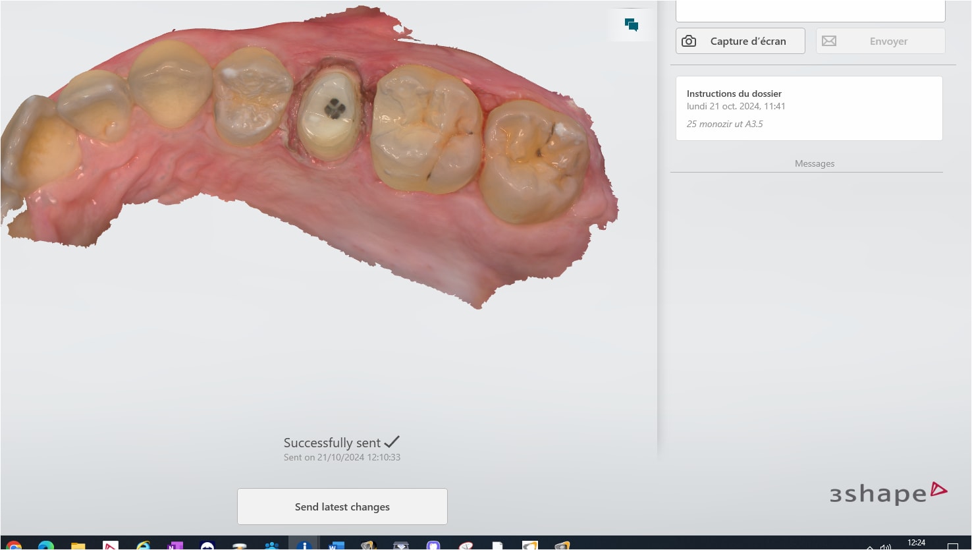Open Google Chrome from the taskbar

[x=13, y=545]
